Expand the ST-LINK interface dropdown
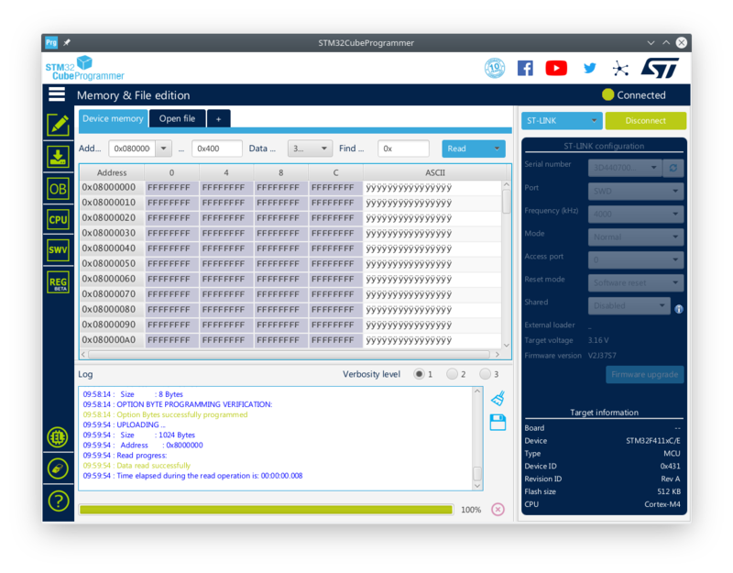 pyautogui.click(x=595, y=120)
